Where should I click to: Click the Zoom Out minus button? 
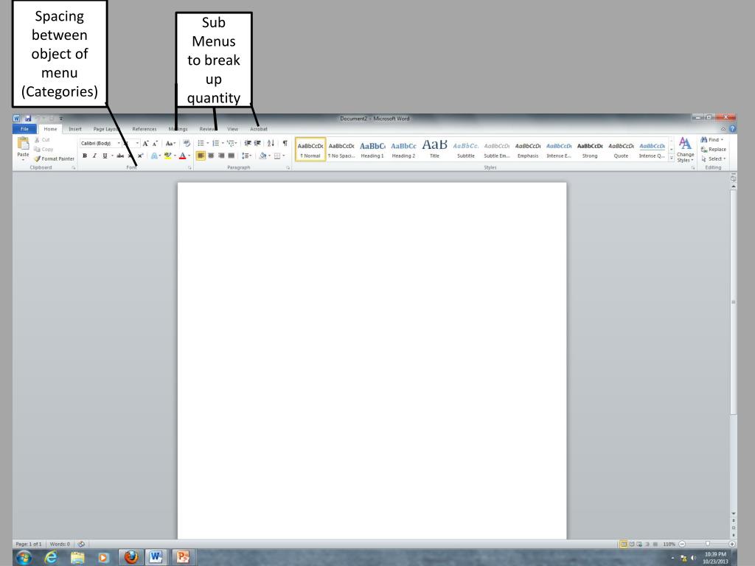pyautogui.click(x=682, y=544)
